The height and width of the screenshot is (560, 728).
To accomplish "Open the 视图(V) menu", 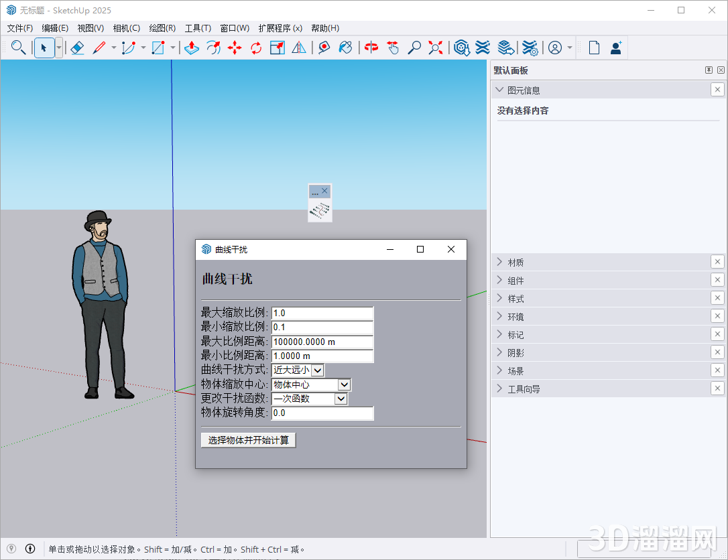I will (x=90, y=28).
